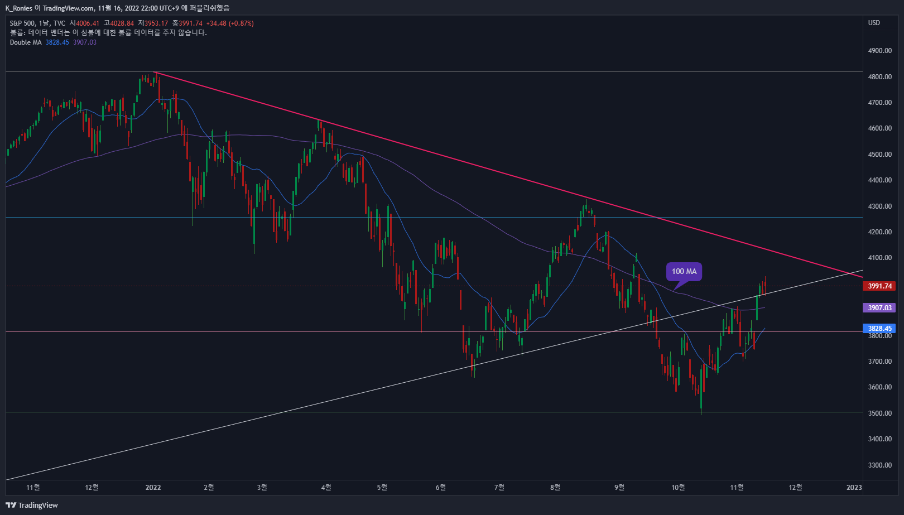This screenshot has height=515, width=904.
Task: Click the 4100.00 price axis value
Action: (x=880, y=258)
